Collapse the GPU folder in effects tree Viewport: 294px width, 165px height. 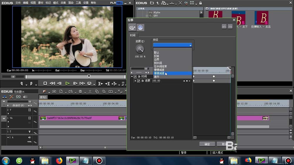147,16
